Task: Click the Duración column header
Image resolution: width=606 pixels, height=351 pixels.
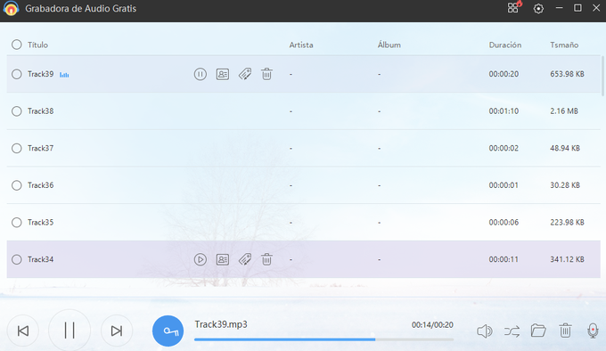Action: 505,45
